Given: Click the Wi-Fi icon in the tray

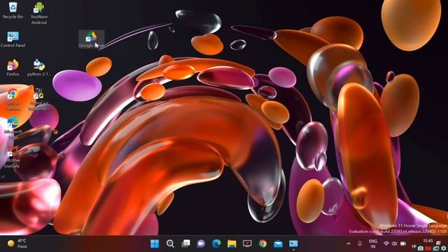Looking at the screenshot, I should (386, 244).
